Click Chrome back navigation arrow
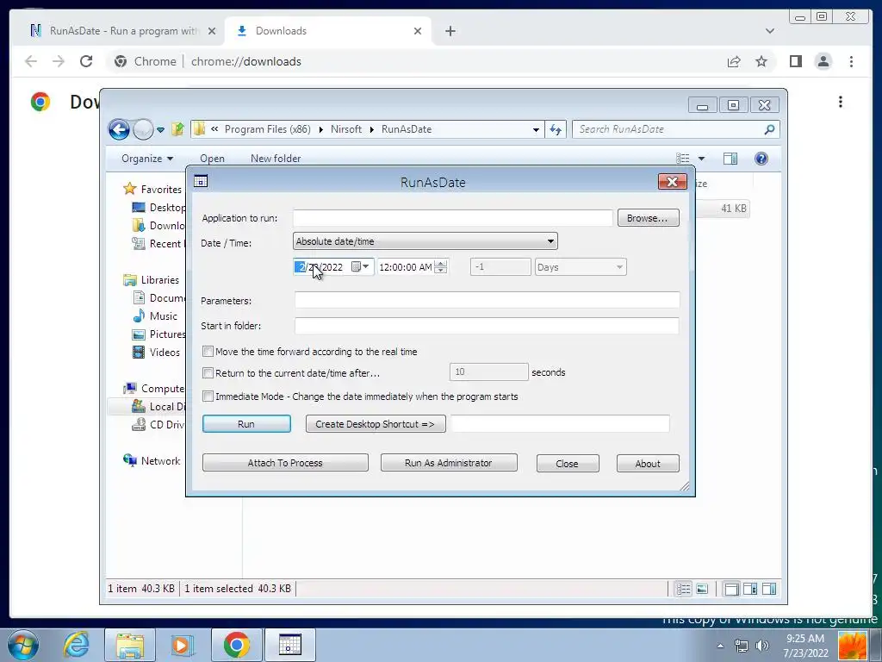 coord(31,61)
